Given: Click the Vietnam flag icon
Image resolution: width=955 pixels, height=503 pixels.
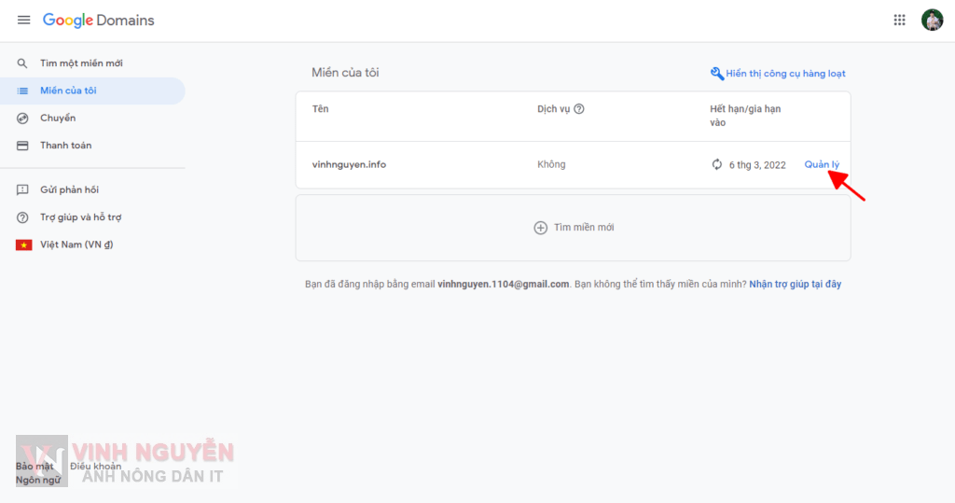Looking at the screenshot, I should tap(23, 245).
